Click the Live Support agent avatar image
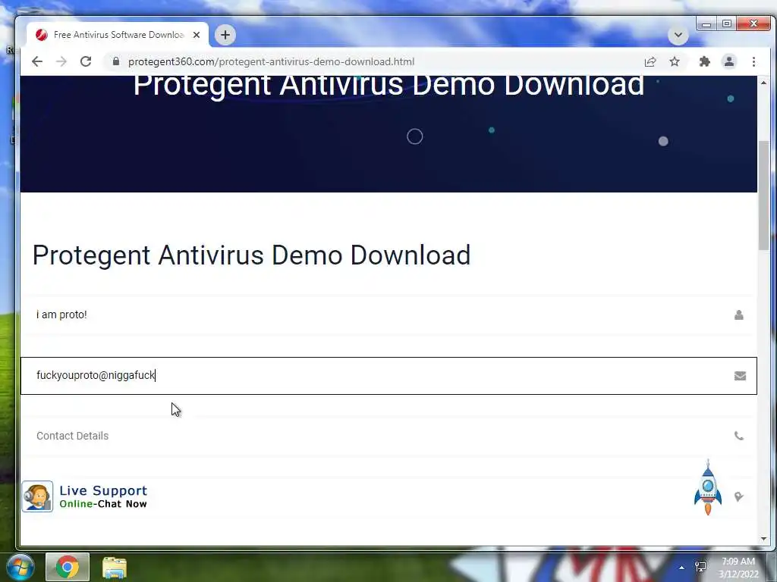The height and width of the screenshot is (582, 777). [x=37, y=496]
